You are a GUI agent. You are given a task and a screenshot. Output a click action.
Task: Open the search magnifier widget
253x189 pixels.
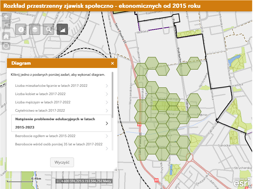point(48,29)
